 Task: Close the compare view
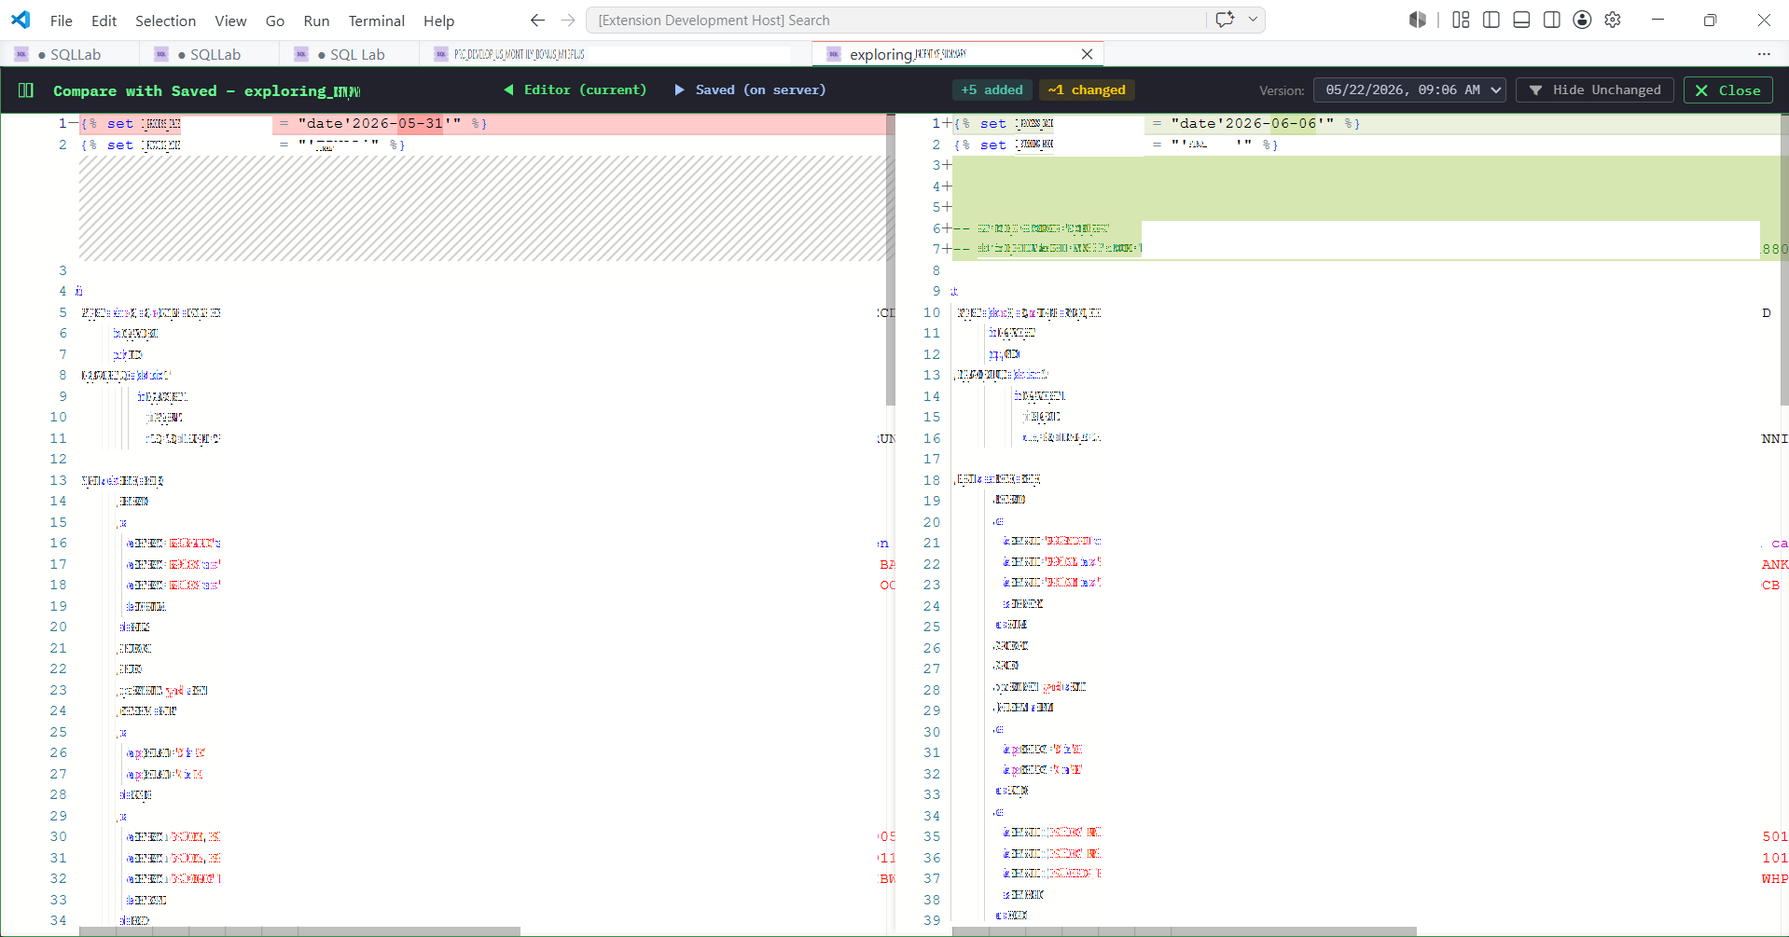(1727, 90)
